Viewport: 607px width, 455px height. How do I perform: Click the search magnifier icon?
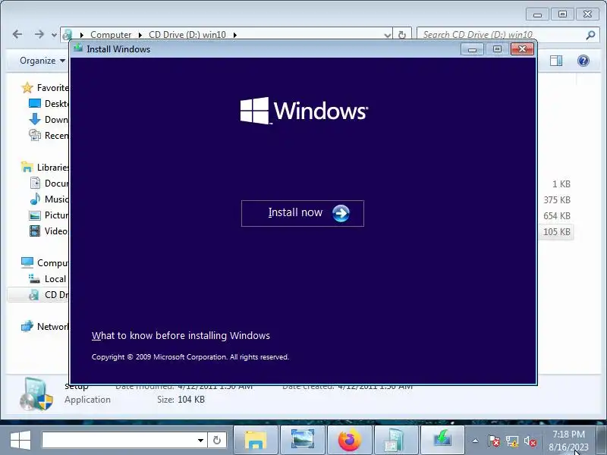pos(590,35)
